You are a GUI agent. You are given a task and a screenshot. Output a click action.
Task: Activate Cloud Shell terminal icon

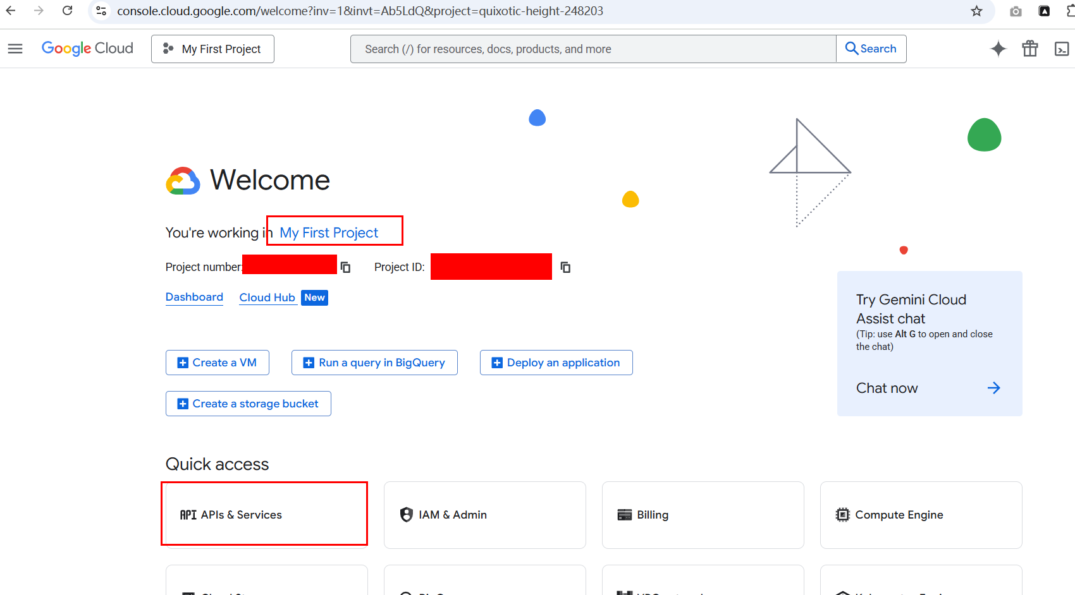pos(1062,49)
